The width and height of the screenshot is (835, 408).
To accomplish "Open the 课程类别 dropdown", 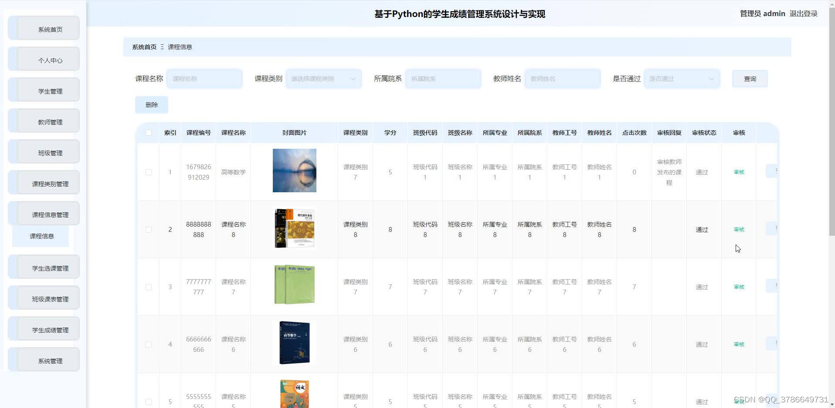I will click(x=324, y=79).
